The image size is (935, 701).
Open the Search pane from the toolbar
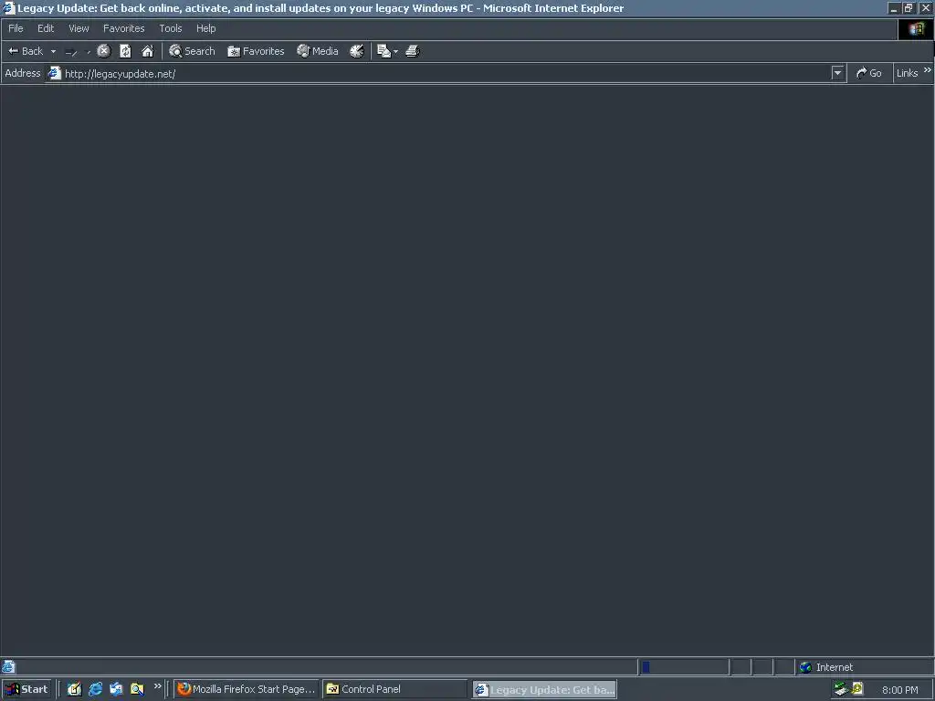(x=192, y=51)
